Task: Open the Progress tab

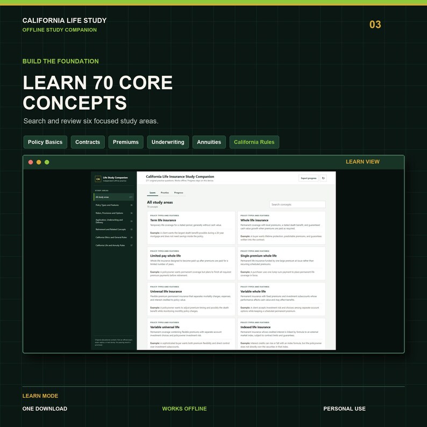Action: coord(179,193)
